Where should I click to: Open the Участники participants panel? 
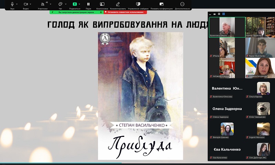43,4
